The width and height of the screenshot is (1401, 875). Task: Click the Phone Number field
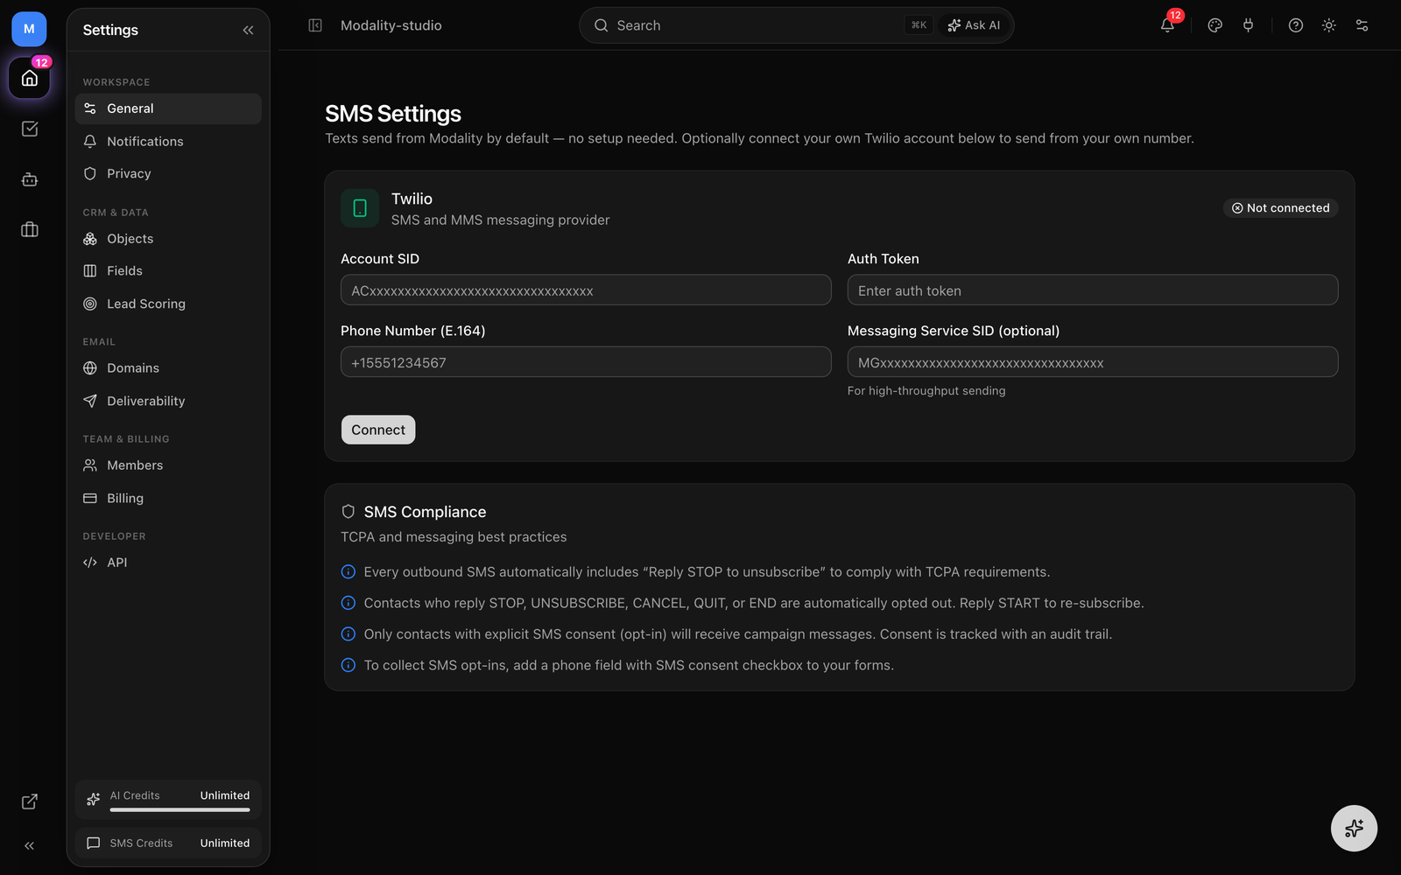pyautogui.click(x=586, y=362)
